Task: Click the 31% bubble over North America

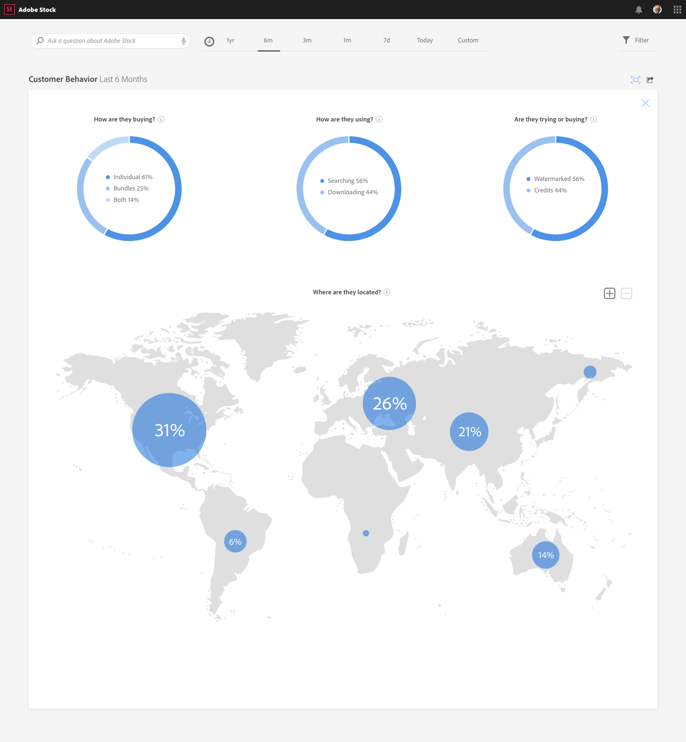Action: coord(169,430)
